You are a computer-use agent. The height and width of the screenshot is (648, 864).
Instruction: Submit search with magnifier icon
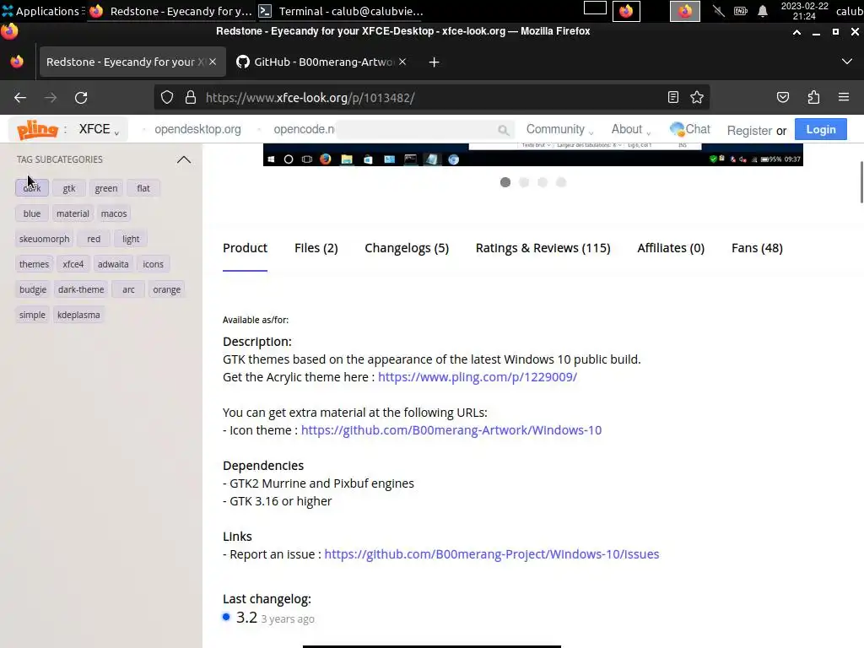pos(503,130)
